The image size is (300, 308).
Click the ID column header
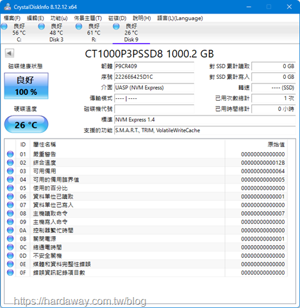[23, 144]
